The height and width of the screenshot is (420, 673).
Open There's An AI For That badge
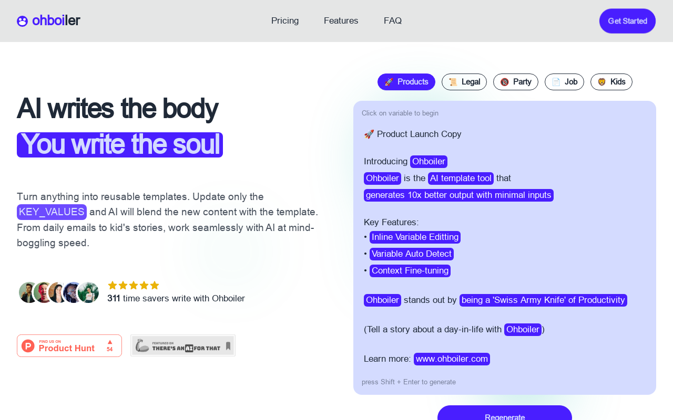tap(183, 345)
